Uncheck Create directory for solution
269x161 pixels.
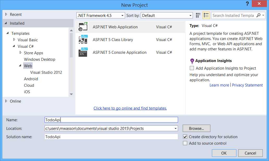pyautogui.click(x=185, y=137)
